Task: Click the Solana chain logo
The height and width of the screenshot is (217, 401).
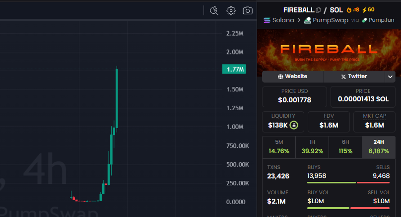Action: [267, 20]
